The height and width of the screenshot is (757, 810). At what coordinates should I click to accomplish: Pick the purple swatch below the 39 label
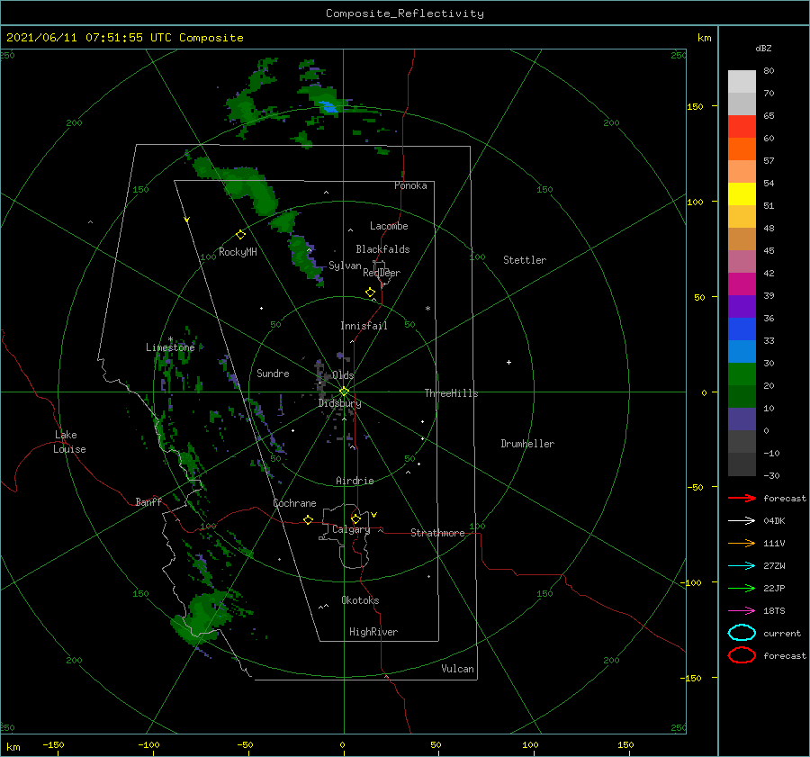tap(742, 307)
